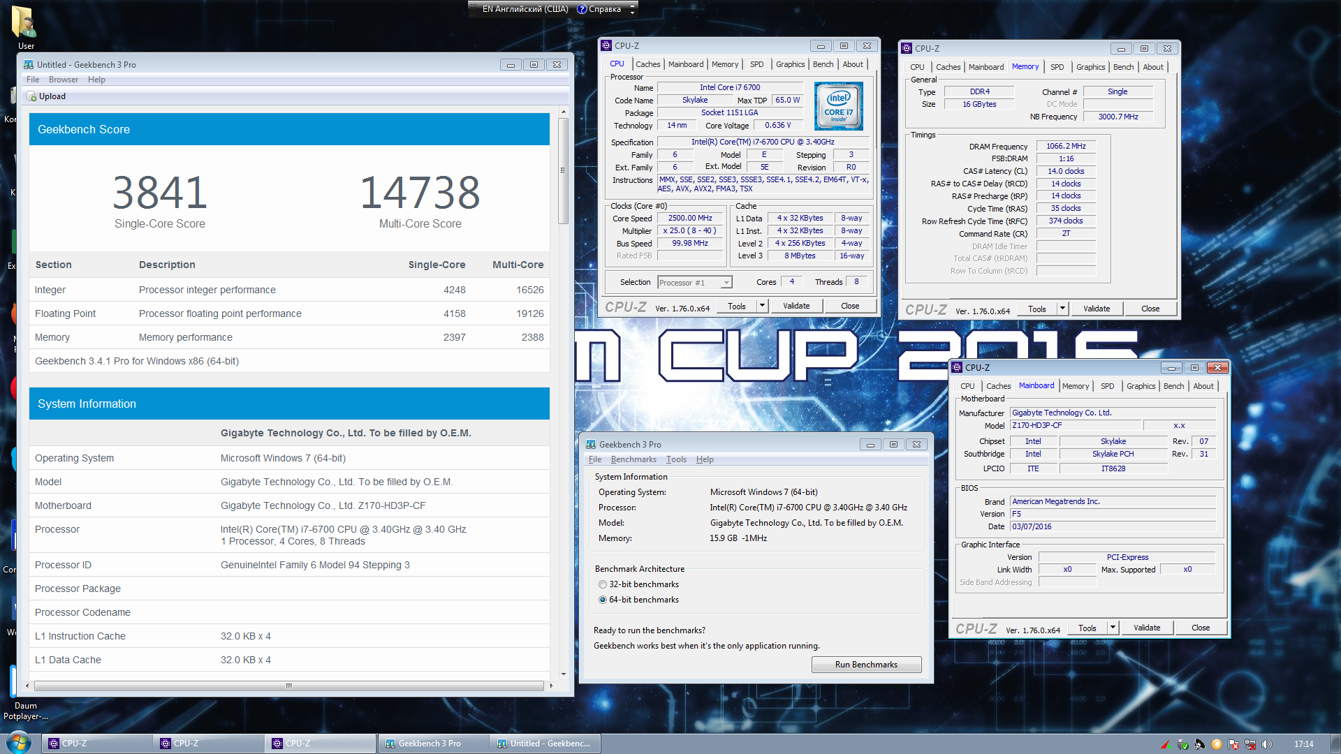
Task: Click CPU-Z title icon in CPU window
Action: point(606,46)
